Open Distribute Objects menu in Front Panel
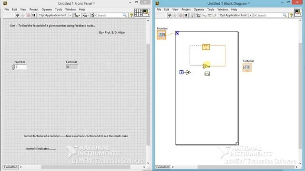 (x=86, y=15)
